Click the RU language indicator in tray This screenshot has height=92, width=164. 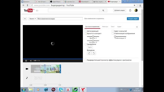tap(121, 89)
